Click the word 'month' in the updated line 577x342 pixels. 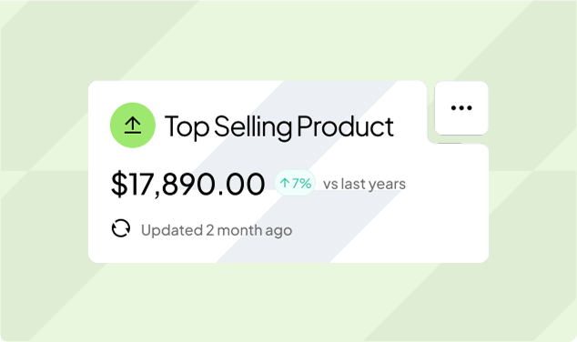tap(239, 230)
